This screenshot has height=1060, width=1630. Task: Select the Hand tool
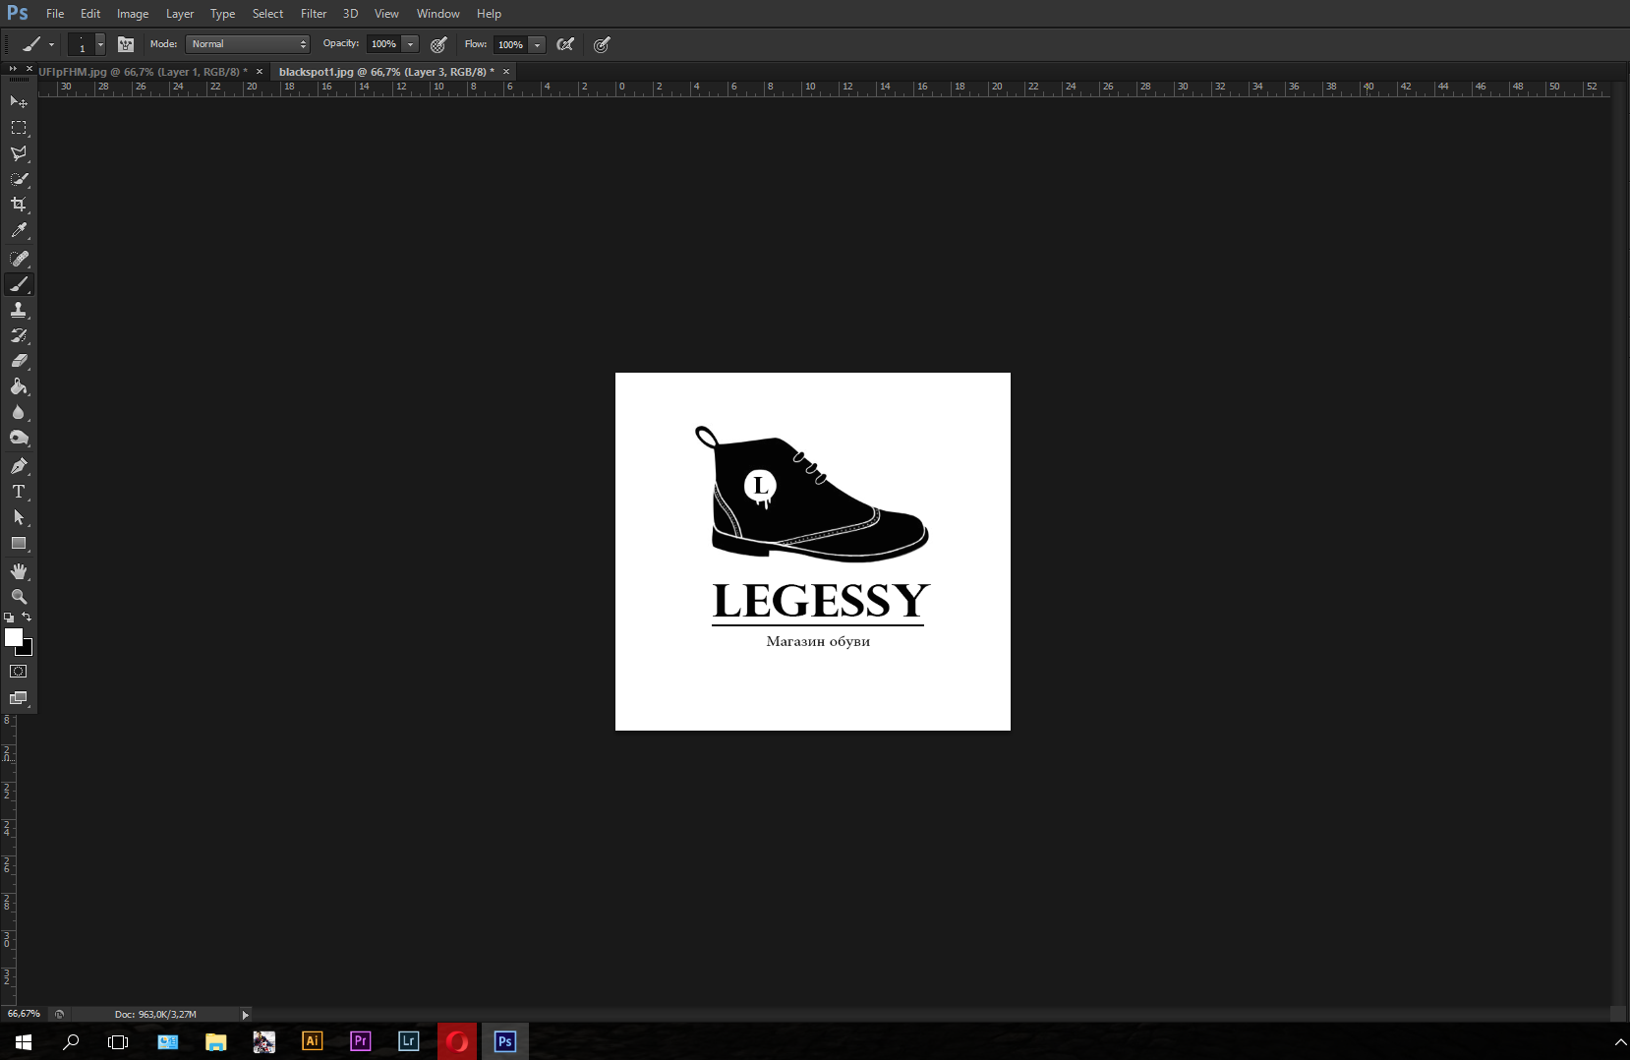point(19,571)
